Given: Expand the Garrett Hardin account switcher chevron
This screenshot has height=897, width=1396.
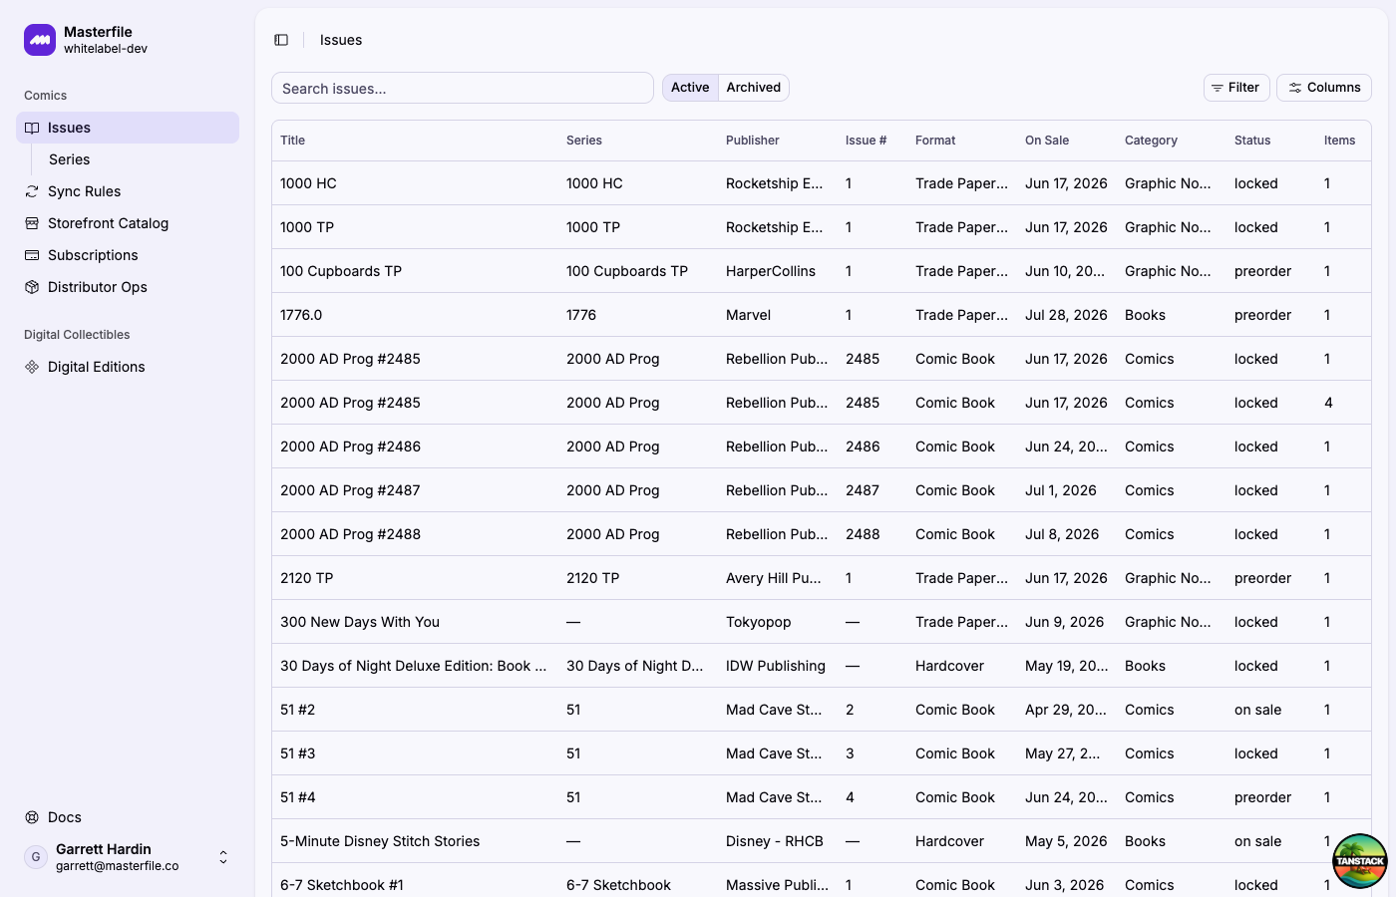Looking at the screenshot, I should point(223,857).
